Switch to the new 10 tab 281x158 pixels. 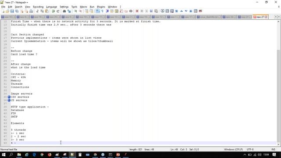coord(8,17)
